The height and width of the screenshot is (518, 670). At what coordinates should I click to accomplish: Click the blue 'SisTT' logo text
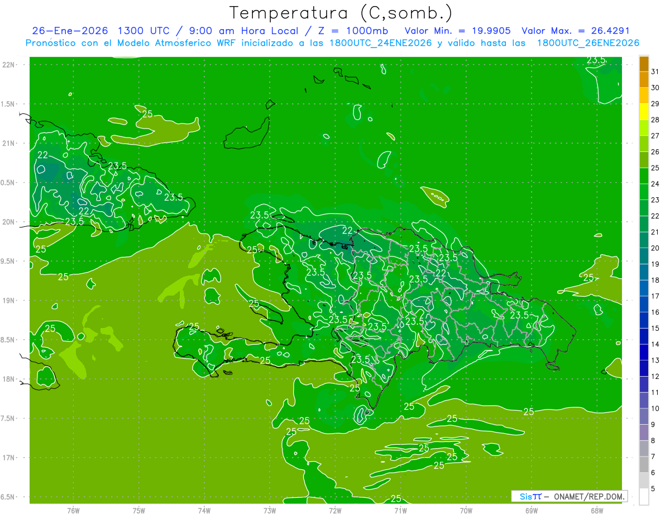[x=530, y=496]
